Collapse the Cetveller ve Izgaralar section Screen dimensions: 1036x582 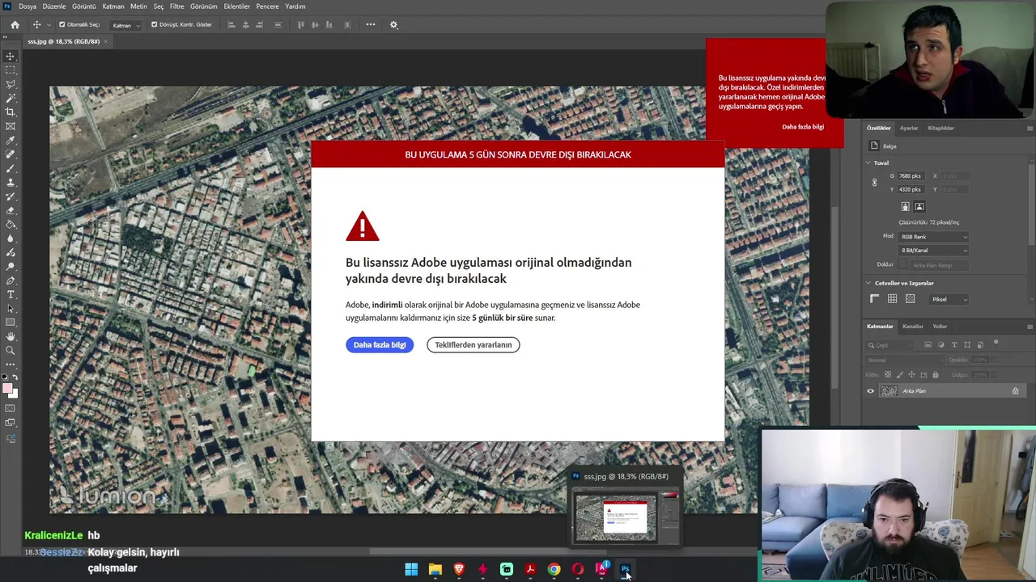(868, 283)
